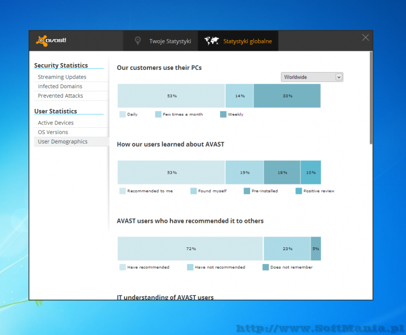Image resolution: width=406 pixels, height=335 pixels.
Task: Click the Have recommended legend swatch
Action: tap(122, 267)
